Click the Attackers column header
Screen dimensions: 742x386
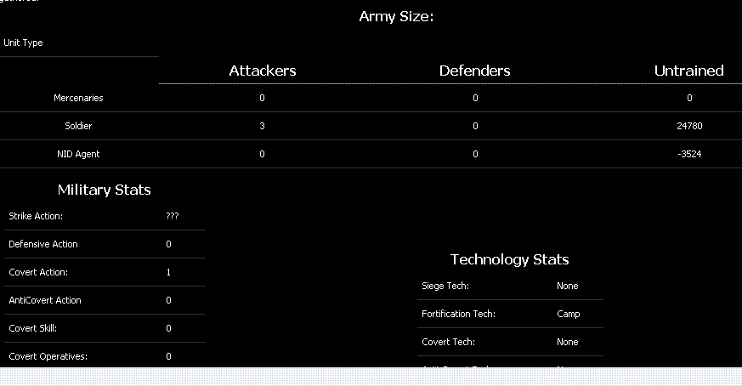[x=263, y=71]
